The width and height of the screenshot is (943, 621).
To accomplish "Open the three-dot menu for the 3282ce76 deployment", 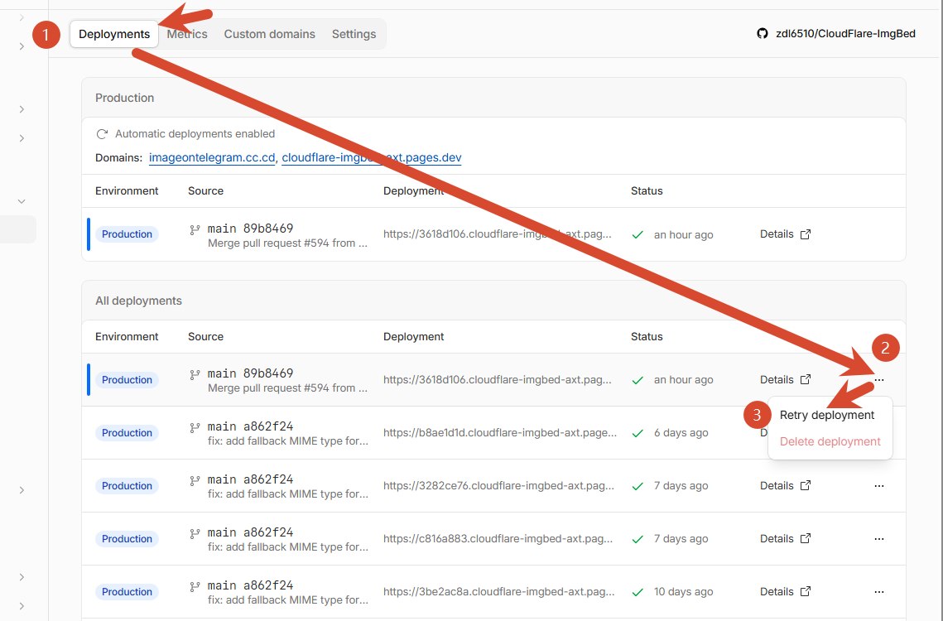I will point(878,485).
